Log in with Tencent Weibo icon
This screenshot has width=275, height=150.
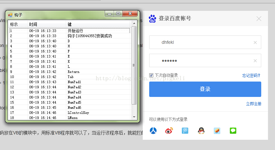(x=185, y=131)
